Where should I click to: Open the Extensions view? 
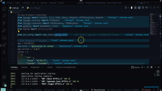coord(4,45)
